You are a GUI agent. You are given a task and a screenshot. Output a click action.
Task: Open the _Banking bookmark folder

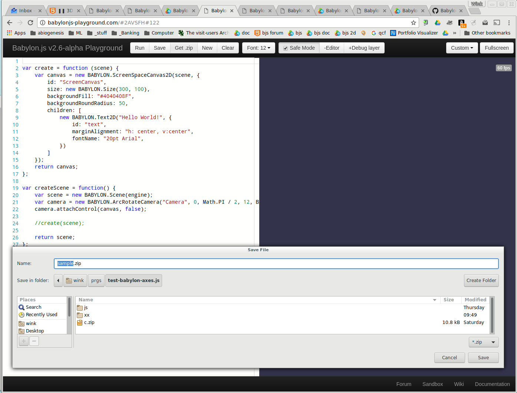click(126, 33)
